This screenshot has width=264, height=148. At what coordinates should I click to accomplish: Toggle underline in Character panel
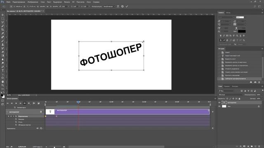(240, 36)
